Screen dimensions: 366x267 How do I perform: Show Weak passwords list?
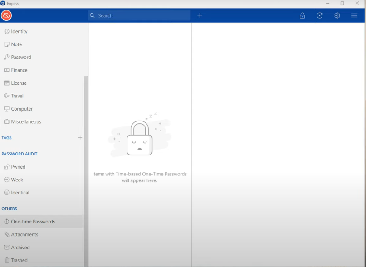[17, 180]
